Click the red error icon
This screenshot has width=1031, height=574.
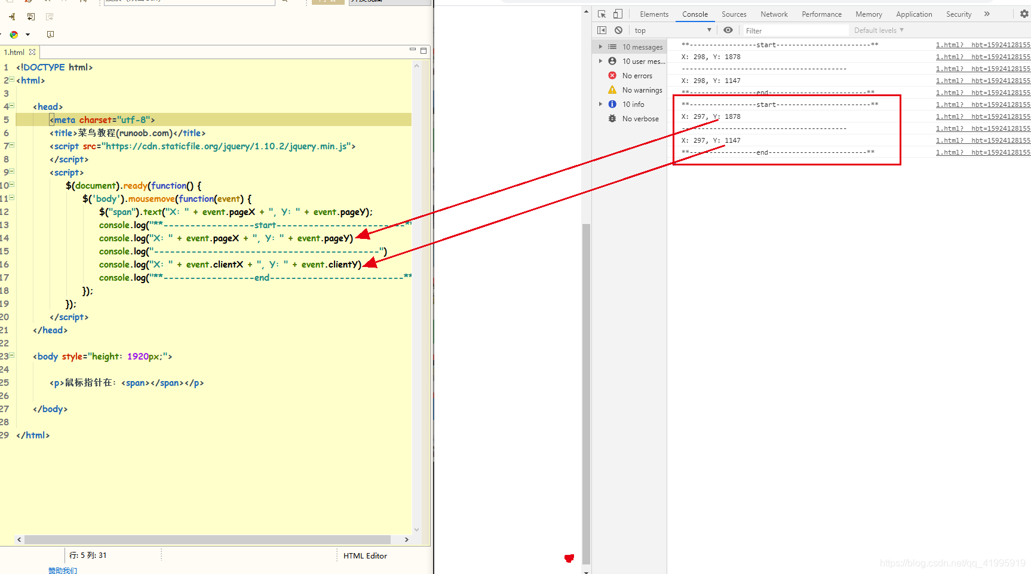point(612,75)
